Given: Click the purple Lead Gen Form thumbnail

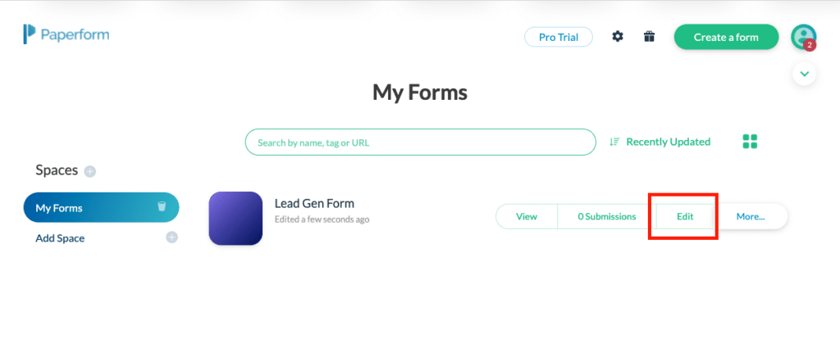Looking at the screenshot, I should click(x=235, y=218).
